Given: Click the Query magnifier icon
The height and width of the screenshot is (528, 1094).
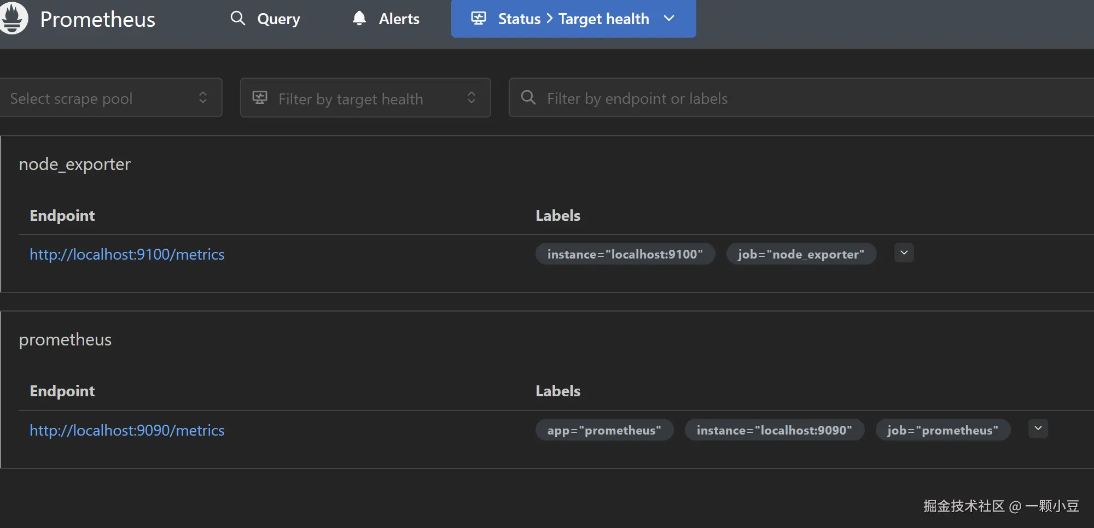Looking at the screenshot, I should click(237, 19).
